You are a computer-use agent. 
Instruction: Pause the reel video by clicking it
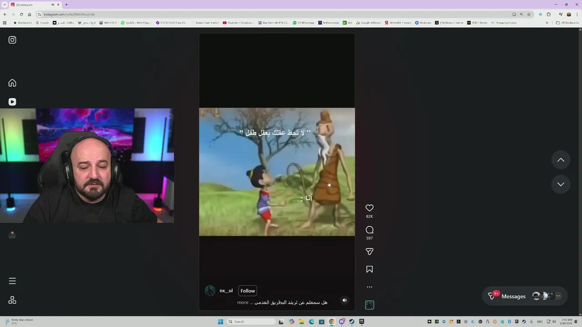277,172
